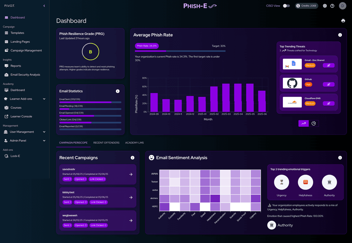The image size is (352, 243).
Task: Show info for Email Statistics
Action: pyautogui.click(x=118, y=91)
